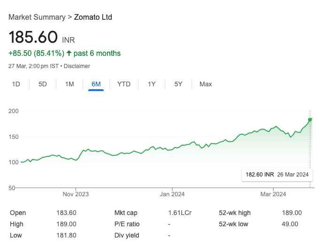This screenshot has width=331, height=246.
Task: Click the Zomato Ltd title
Action: [x=93, y=17]
